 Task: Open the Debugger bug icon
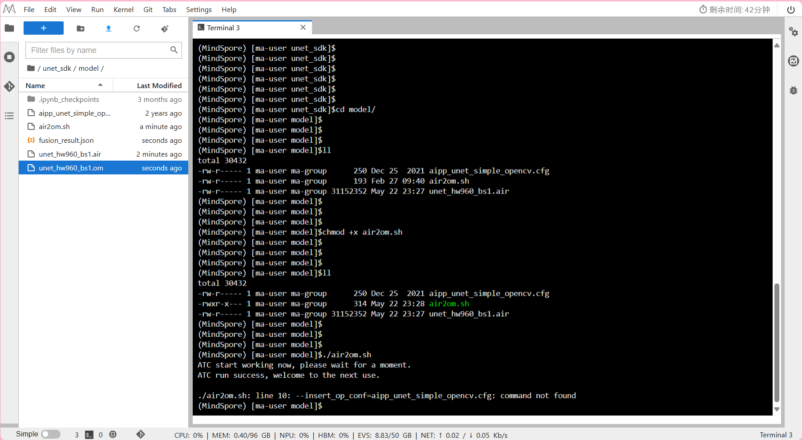793,90
